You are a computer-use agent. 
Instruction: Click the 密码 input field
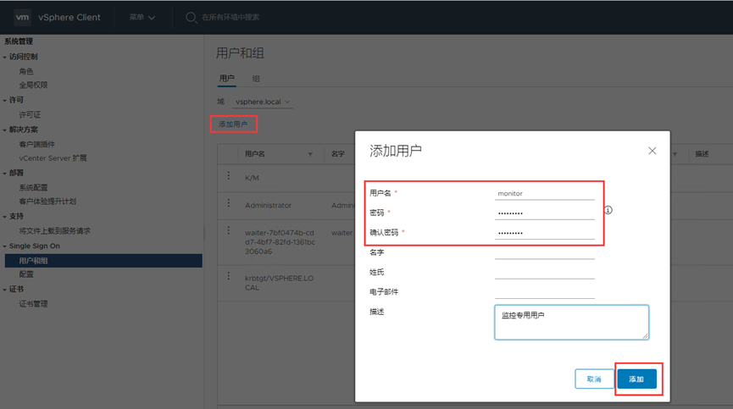545,213
